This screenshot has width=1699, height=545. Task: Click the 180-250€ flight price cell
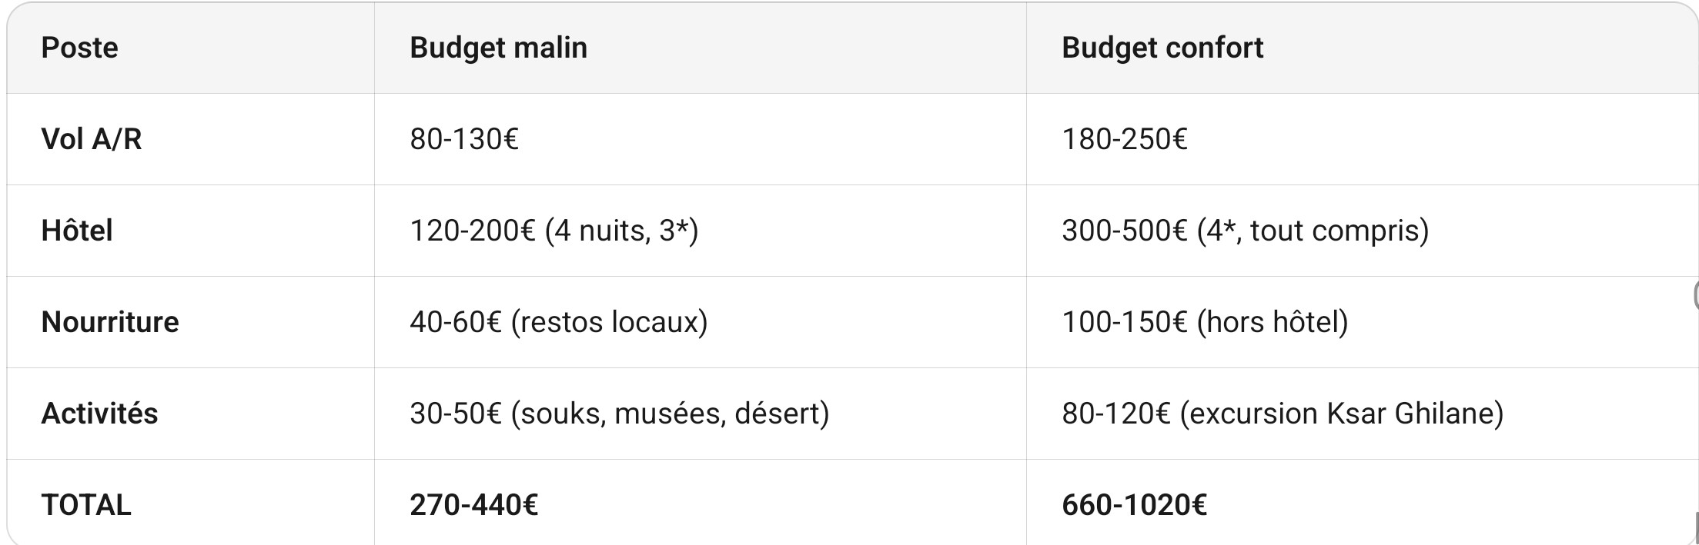1124,139
